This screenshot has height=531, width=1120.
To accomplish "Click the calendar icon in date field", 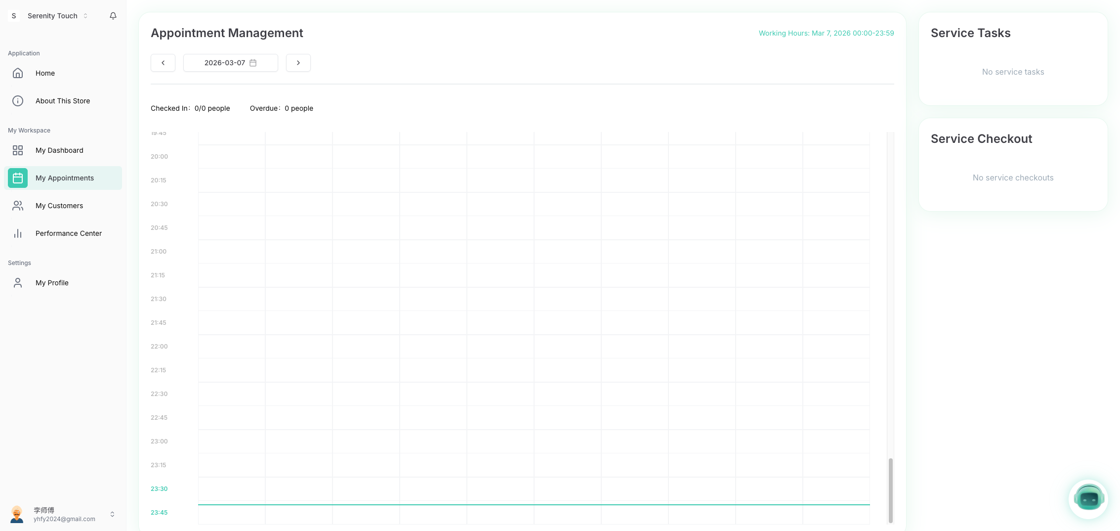I will [x=253, y=63].
